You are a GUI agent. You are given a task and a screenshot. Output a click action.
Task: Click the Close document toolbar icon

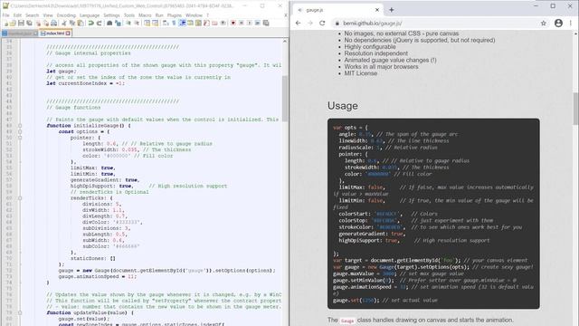(38, 23)
